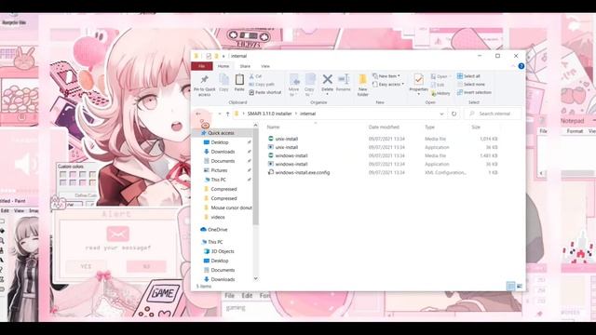
Task: Sort by the Date modified column header
Action: (x=384, y=127)
